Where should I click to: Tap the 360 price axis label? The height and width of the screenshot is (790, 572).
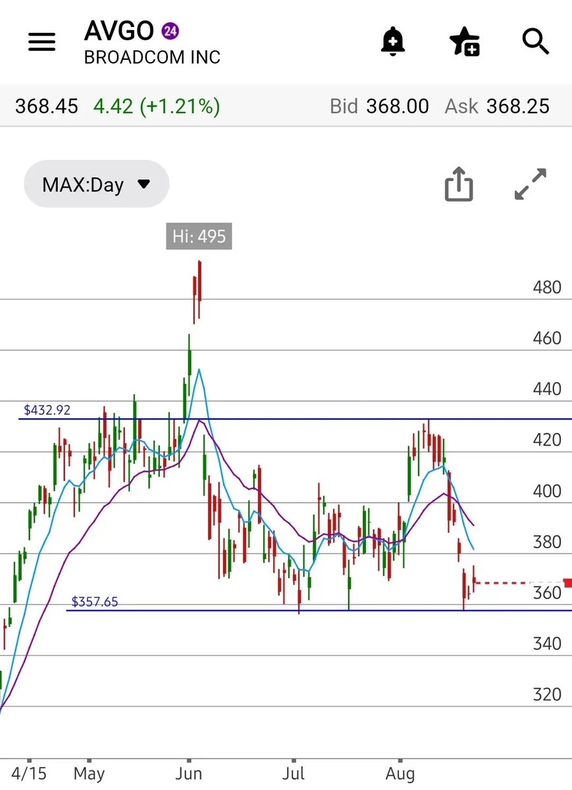[x=547, y=592]
